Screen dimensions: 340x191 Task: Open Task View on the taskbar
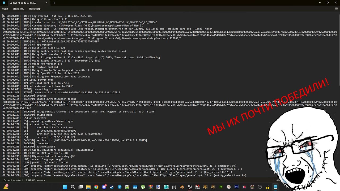(x=80, y=187)
